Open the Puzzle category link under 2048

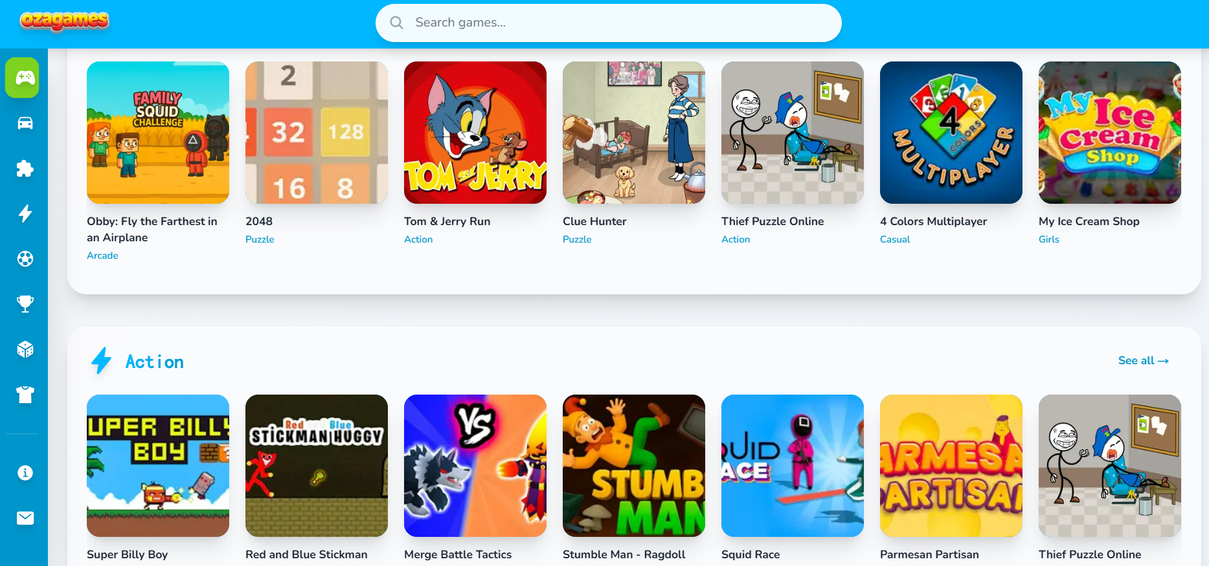point(260,239)
